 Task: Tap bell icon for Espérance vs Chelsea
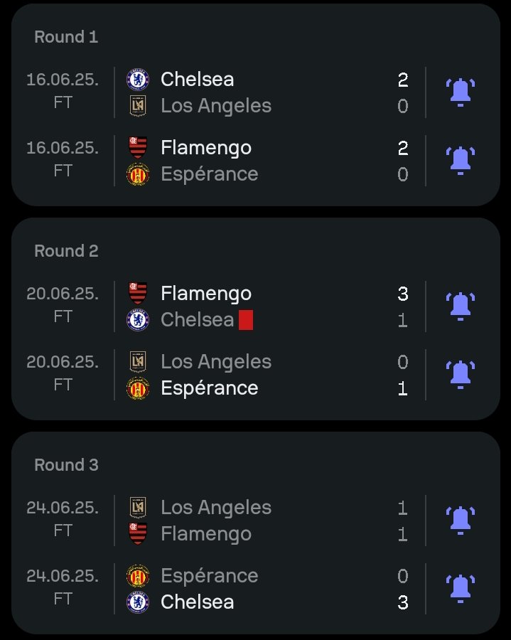461,589
